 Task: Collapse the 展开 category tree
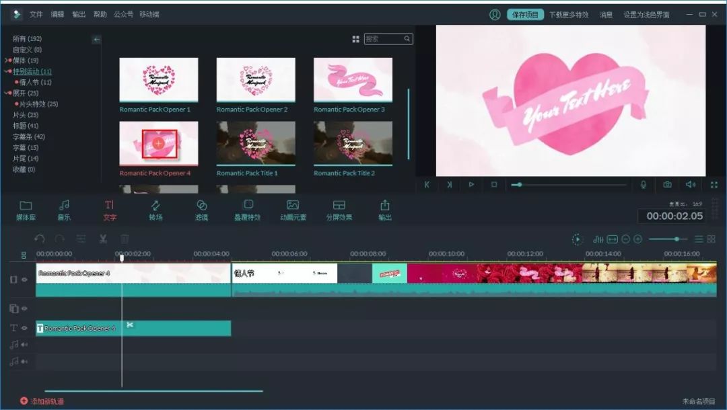7,93
